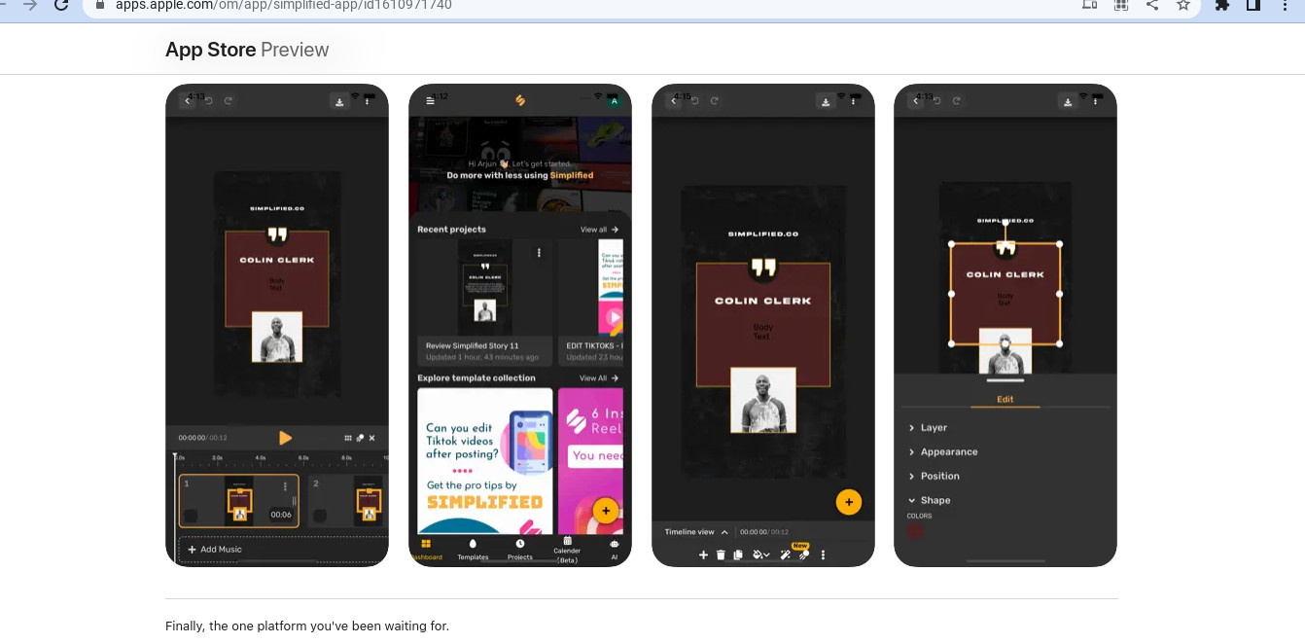Open the three-dot menu on timeline clip 1
The width and height of the screenshot is (1305, 644).
[285, 486]
